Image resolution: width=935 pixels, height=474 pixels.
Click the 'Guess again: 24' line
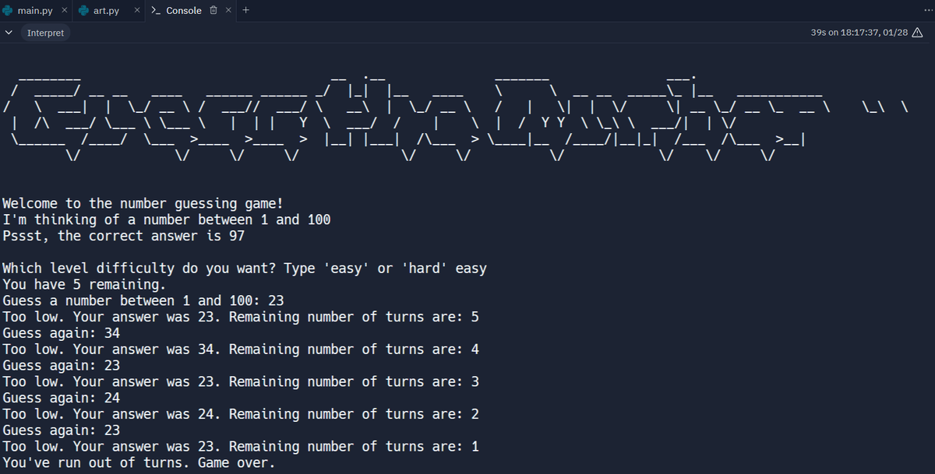62,398
